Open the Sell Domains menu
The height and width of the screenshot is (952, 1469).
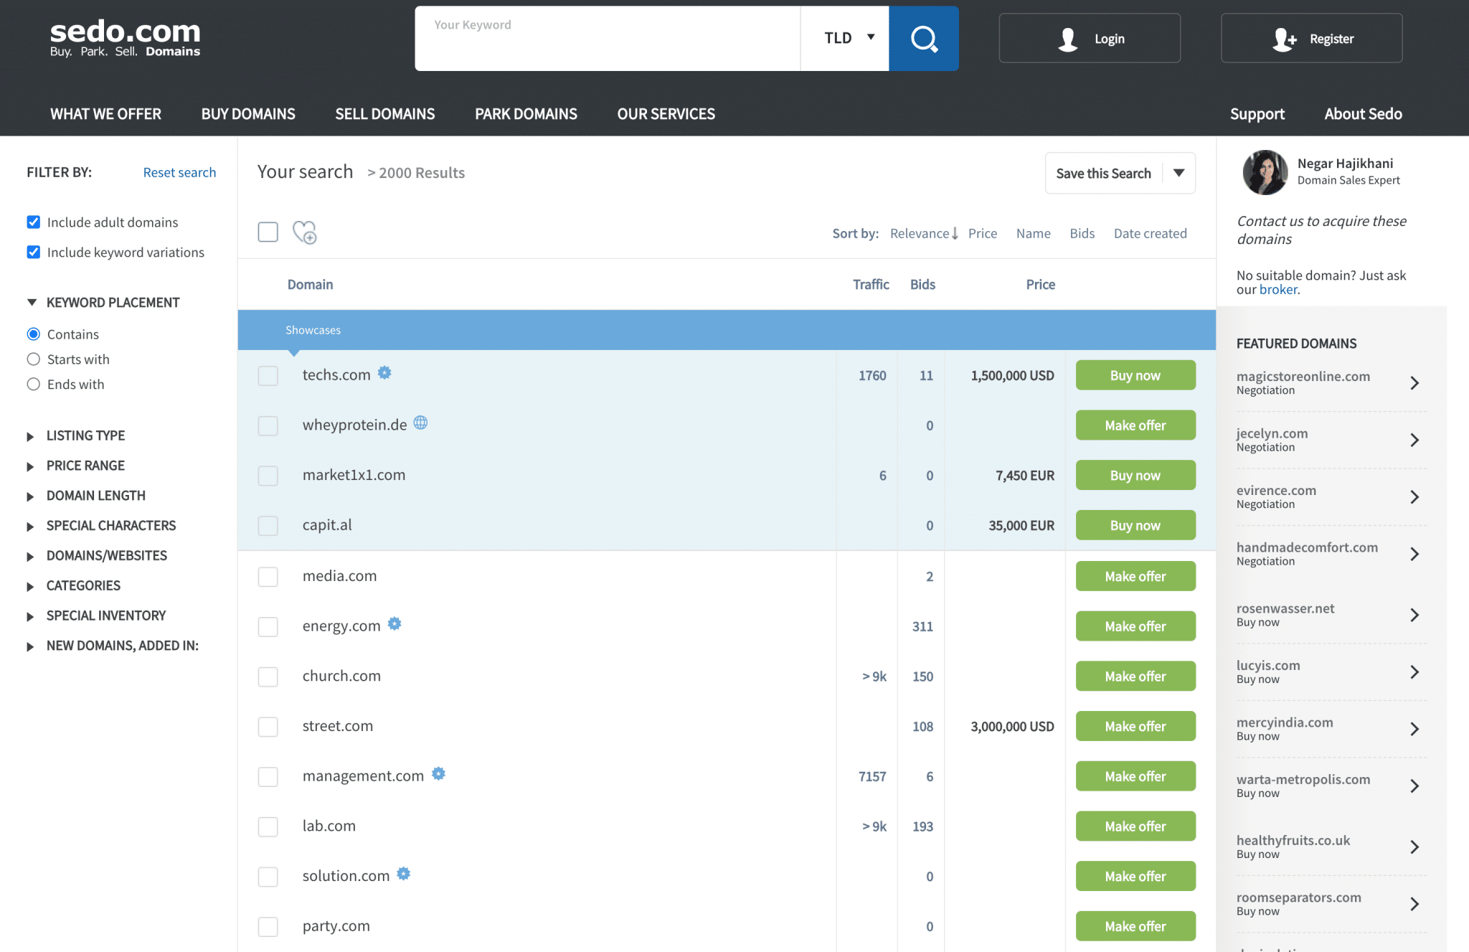(x=385, y=114)
